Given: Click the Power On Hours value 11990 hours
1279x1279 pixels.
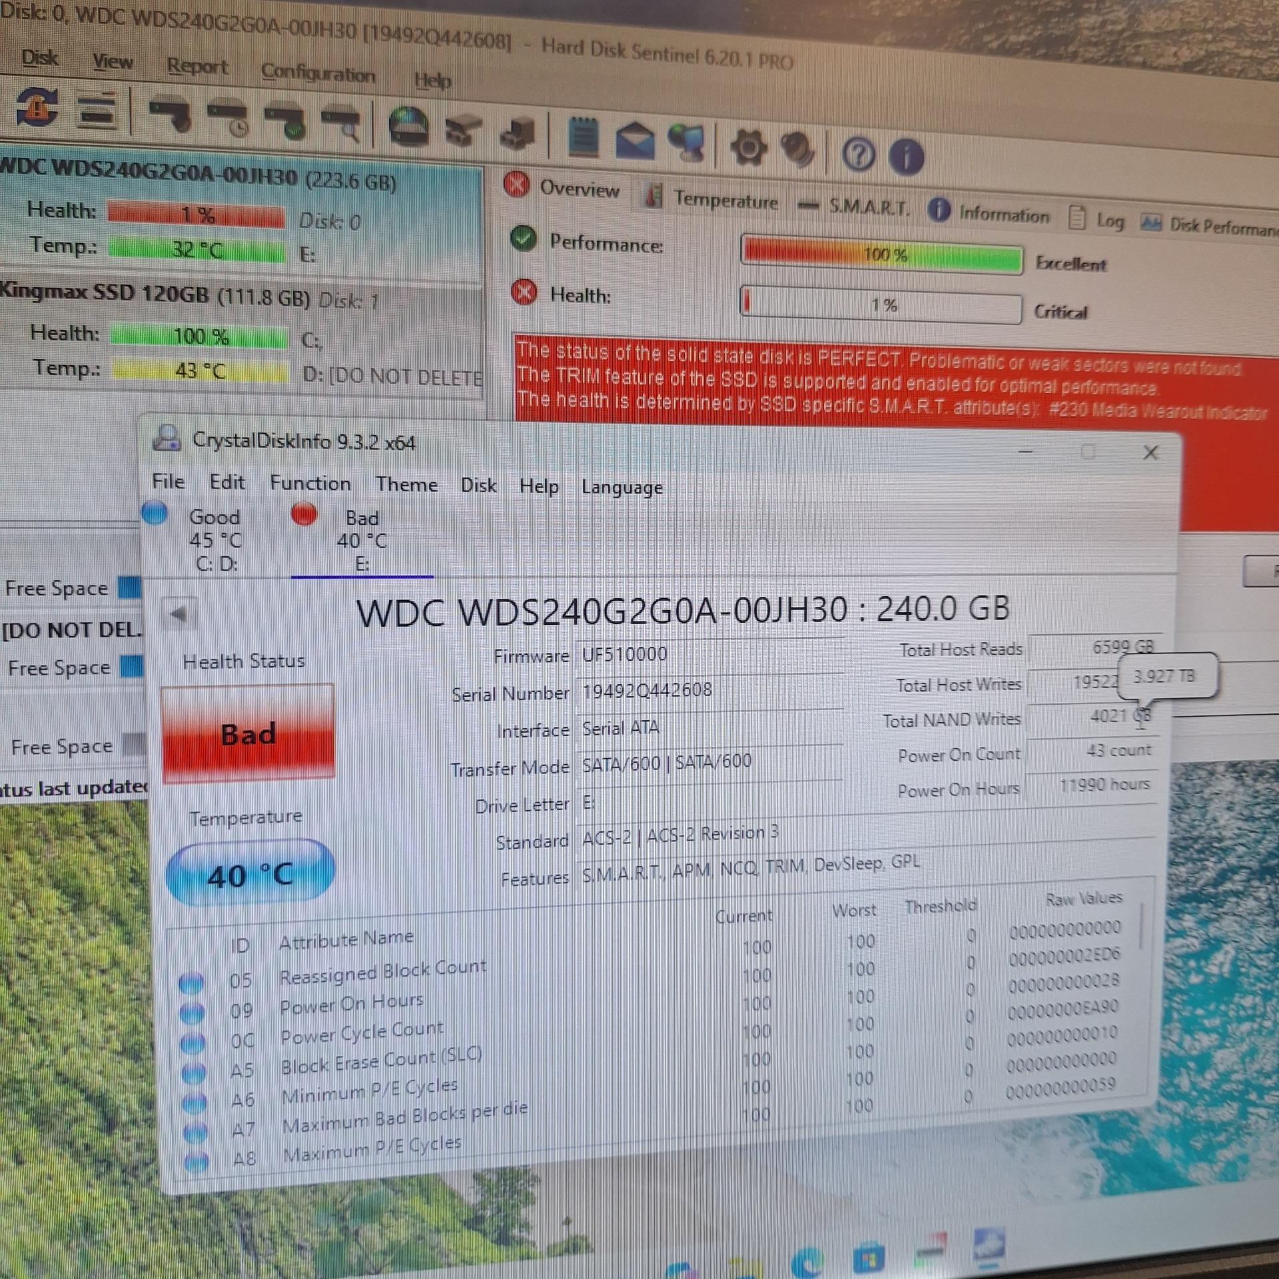Looking at the screenshot, I should click(x=1092, y=785).
